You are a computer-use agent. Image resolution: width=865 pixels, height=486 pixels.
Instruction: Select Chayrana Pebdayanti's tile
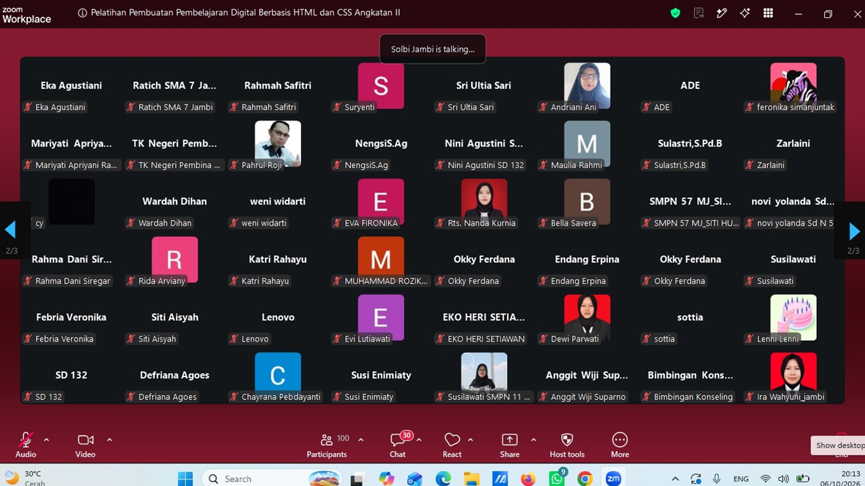(x=278, y=375)
